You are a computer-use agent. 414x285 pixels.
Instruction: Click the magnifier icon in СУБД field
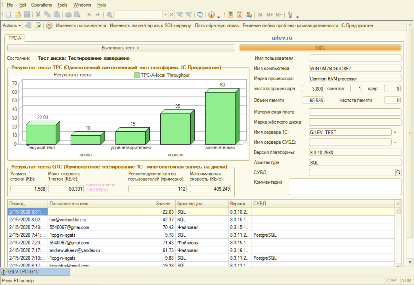coord(398,173)
